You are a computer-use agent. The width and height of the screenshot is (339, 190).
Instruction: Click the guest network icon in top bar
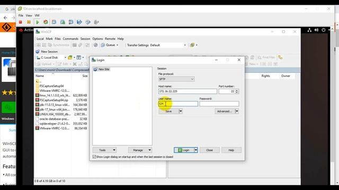pos(309,30)
